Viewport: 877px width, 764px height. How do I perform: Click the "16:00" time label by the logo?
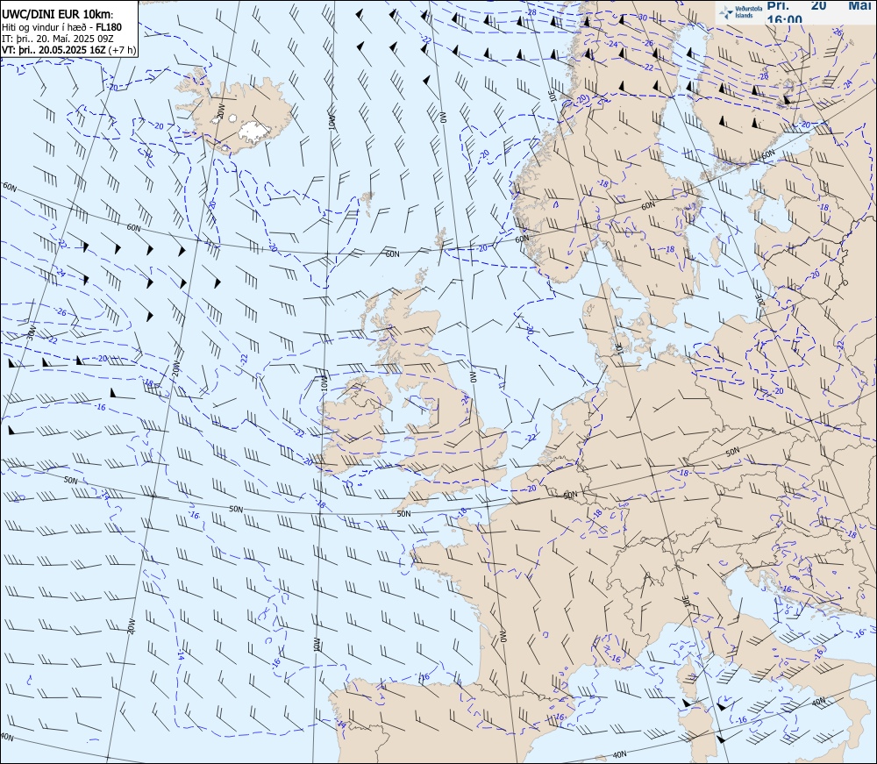click(784, 20)
